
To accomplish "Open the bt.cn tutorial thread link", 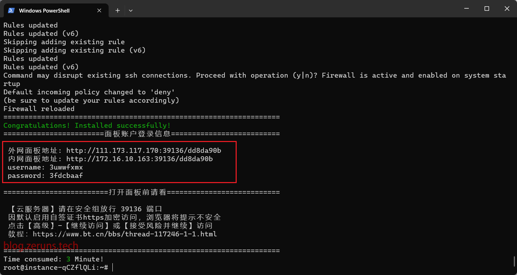I will point(125,234).
